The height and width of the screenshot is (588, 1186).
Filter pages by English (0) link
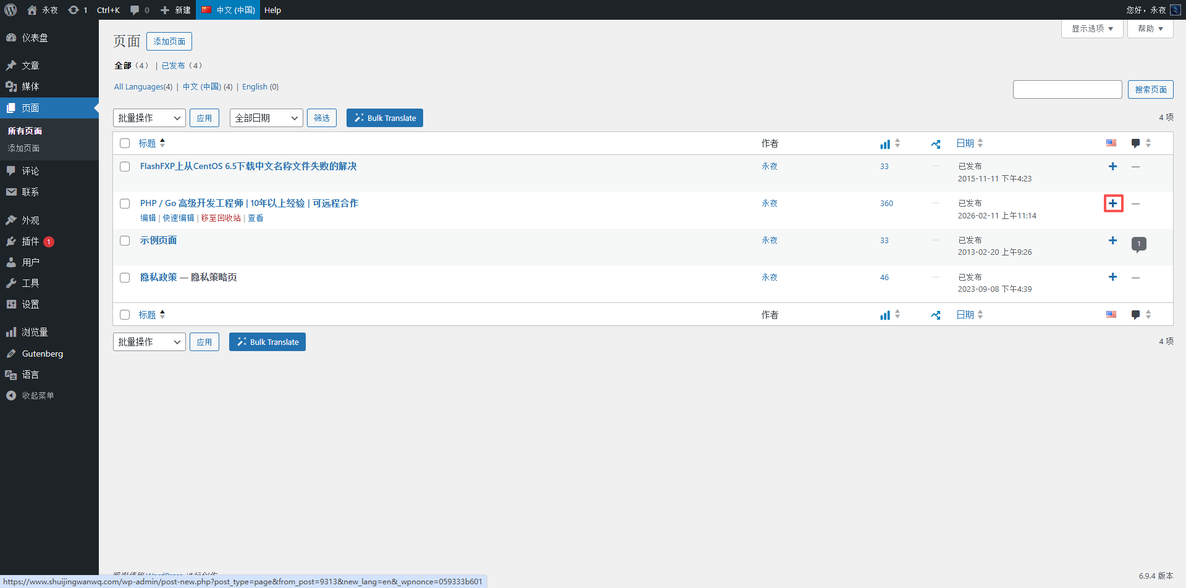point(260,87)
